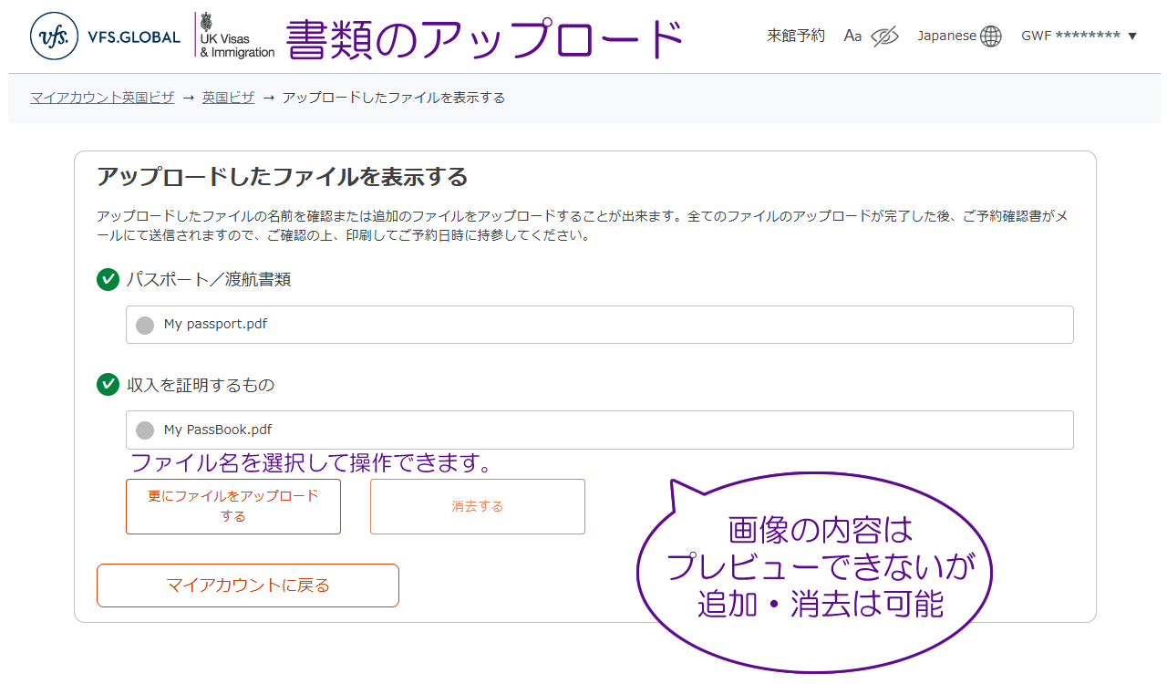This screenshot has width=1167, height=684.
Task: Go to マイアカウント英国ビザ breadcrumb link
Action: [x=102, y=98]
